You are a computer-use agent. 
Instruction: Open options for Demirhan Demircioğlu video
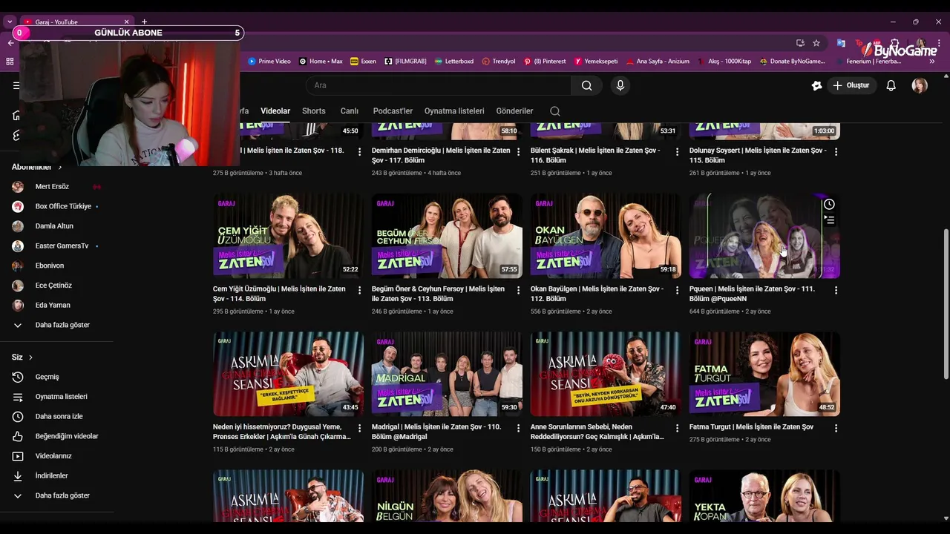[519, 151]
